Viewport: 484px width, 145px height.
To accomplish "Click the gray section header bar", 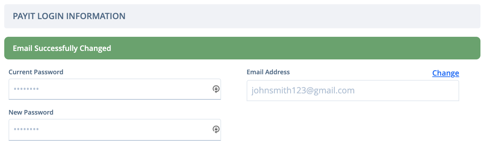I will [242, 16].
